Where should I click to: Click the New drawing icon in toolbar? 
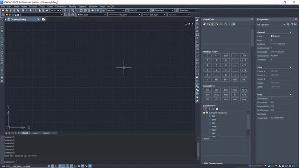click(3, 10)
